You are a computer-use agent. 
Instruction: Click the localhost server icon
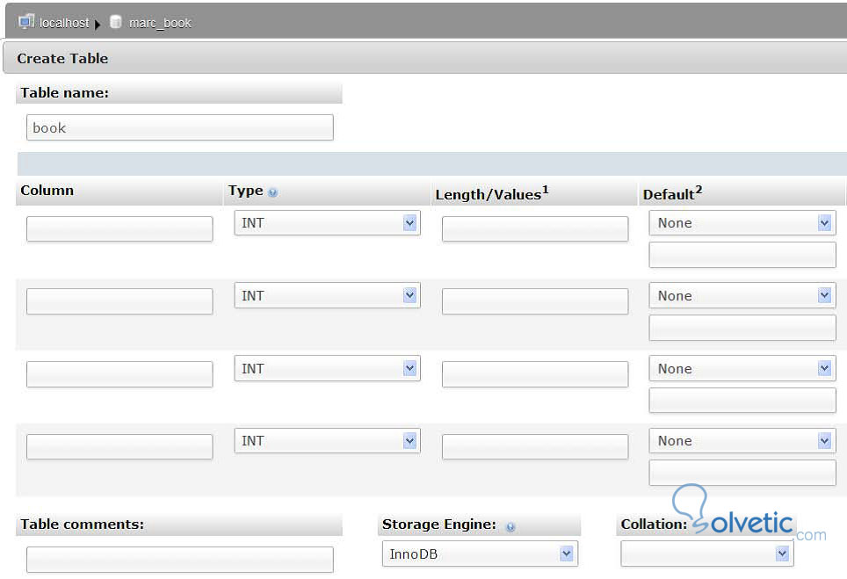tap(26, 22)
